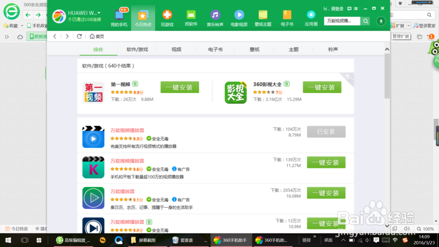Click the 请登录 link
Screen dimensions: 439x247
tap(337, 9)
